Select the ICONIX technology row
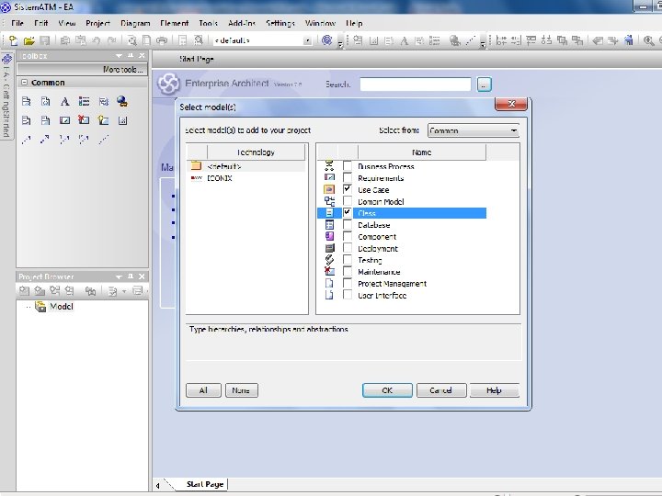This screenshot has width=662, height=496. pyautogui.click(x=245, y=178)
